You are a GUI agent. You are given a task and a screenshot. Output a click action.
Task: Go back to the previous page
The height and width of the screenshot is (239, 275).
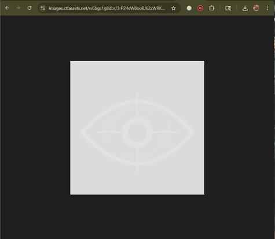(x=7, y=8)
